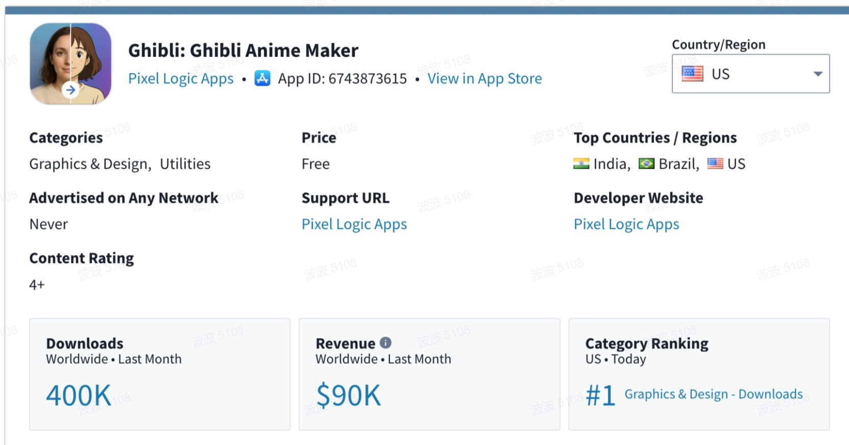849x445 pixels.
Task: Click the Ghibli Anime Maker app icon
Action: (x=70, y=64)
